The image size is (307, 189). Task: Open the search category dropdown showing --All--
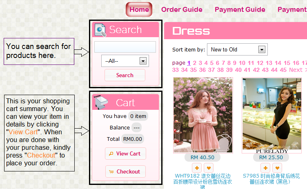coord(125,61)
